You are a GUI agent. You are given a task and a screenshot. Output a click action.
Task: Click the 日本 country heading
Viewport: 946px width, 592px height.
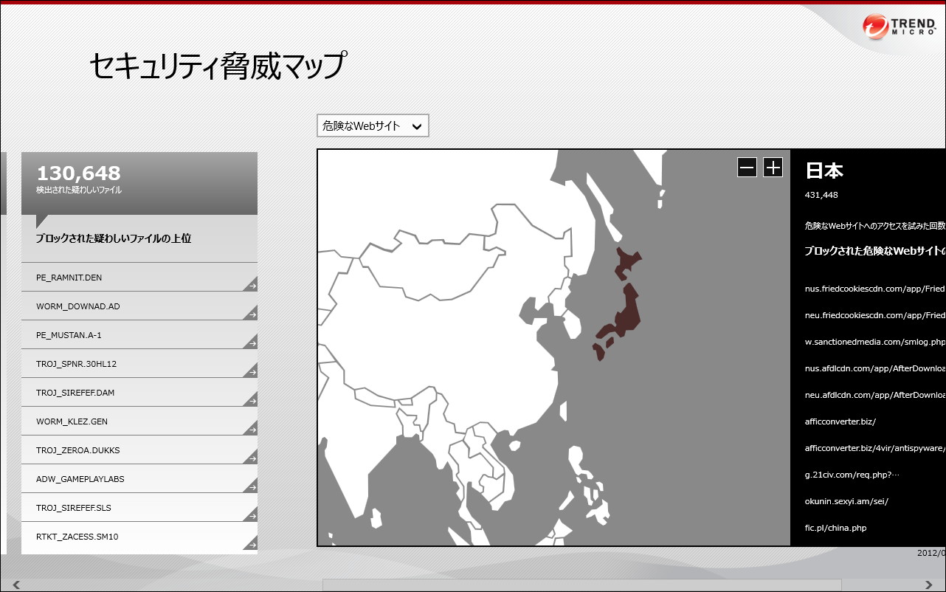tap(824, 171)
